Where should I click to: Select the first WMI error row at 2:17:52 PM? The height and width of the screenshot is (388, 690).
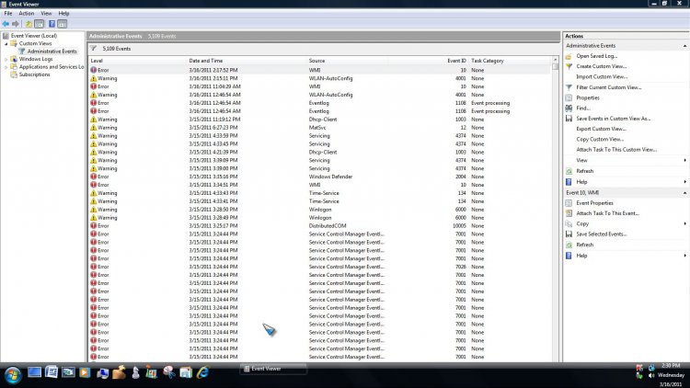(x=319, y=71)
